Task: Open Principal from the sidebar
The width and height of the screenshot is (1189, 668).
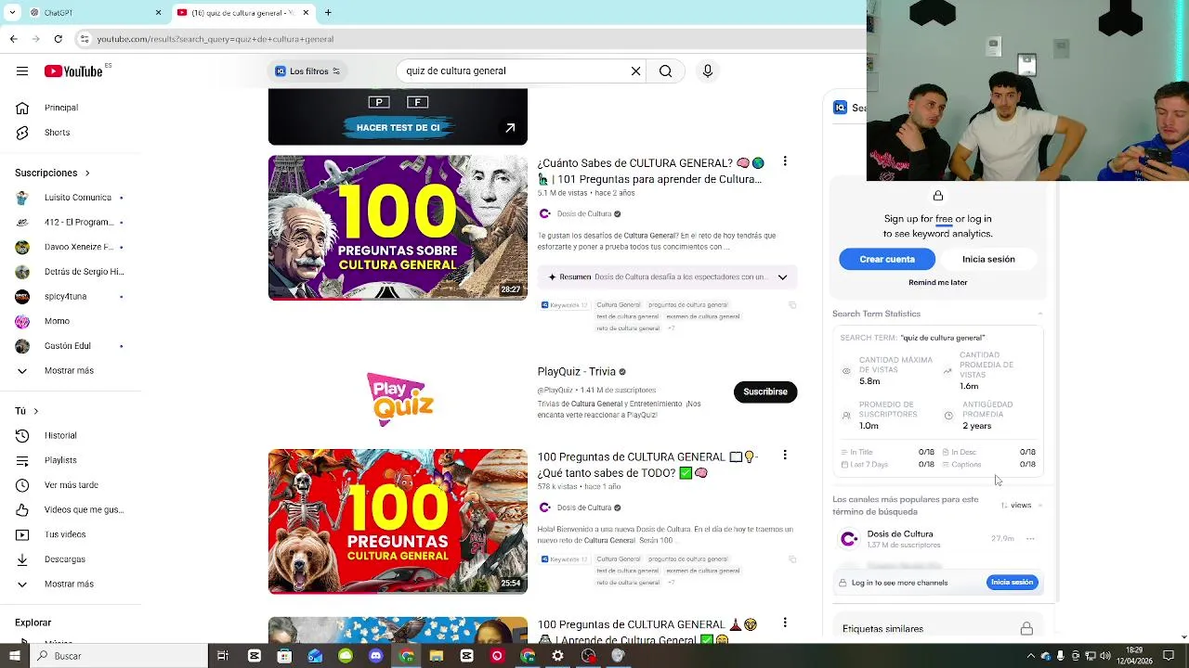Action: tap(61, 108)
